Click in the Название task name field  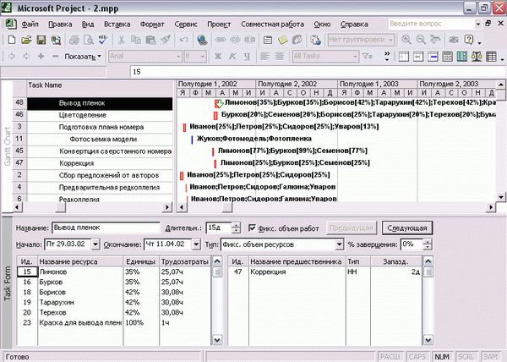(x=106, y=228)
